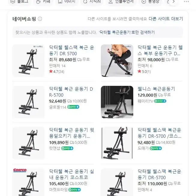Click 다른 사이트 더보기 link

pyautogui.click(x=166, y=19)
